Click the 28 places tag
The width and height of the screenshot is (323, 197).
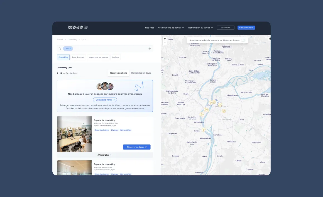coord(114,174)
